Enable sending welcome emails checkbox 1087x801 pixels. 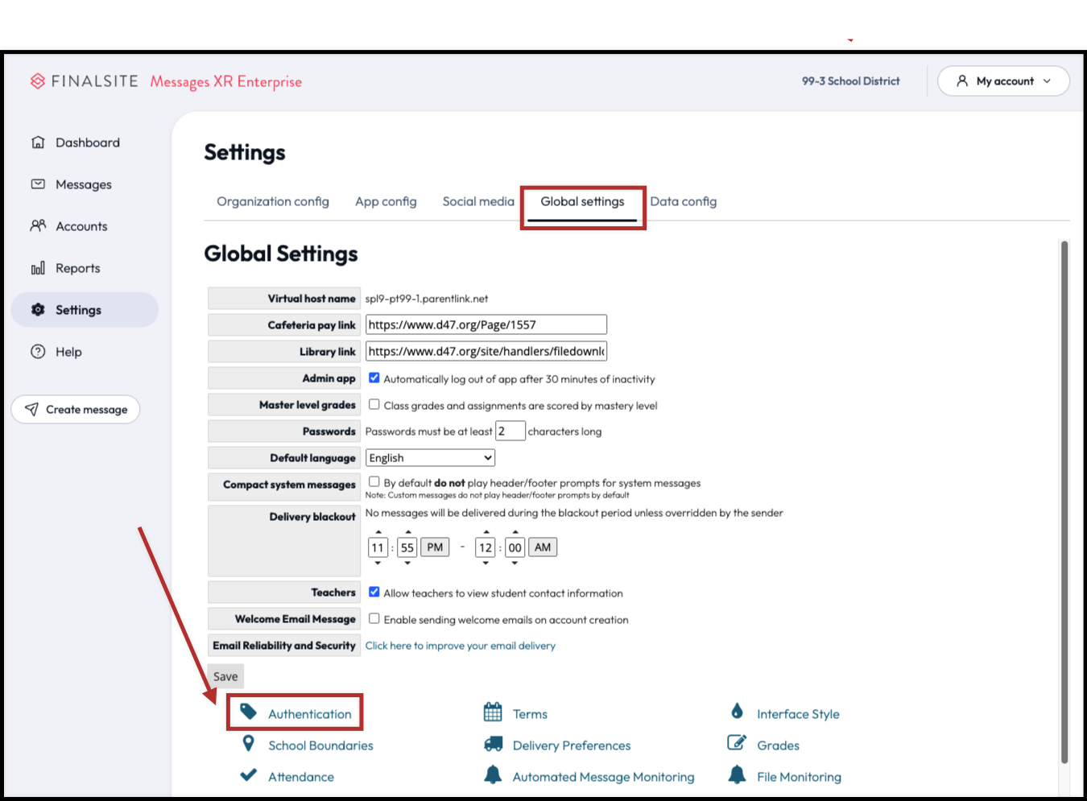point(374,618)
